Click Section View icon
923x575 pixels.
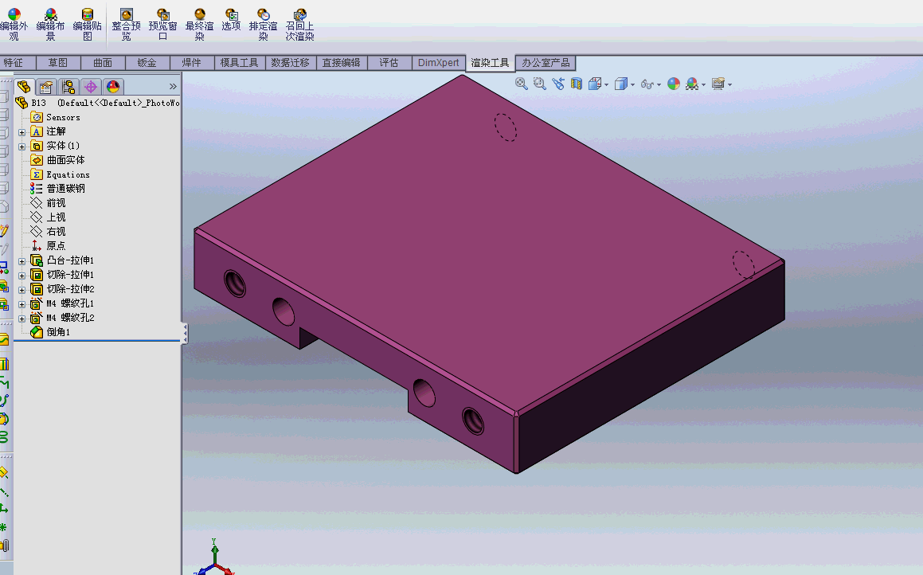pos(577,84)
